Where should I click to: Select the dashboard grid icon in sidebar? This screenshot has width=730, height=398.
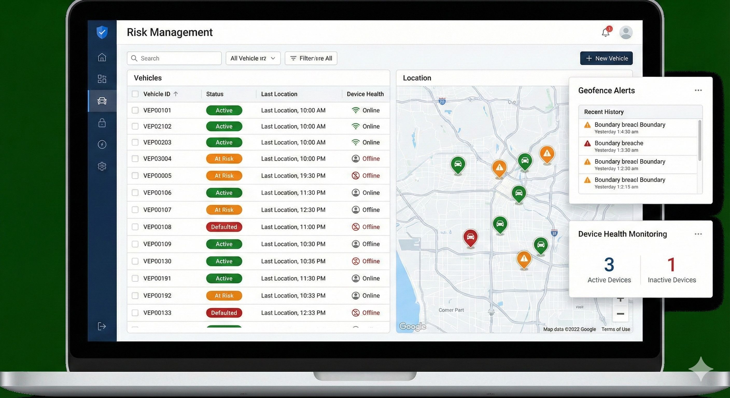coord(102,79)
